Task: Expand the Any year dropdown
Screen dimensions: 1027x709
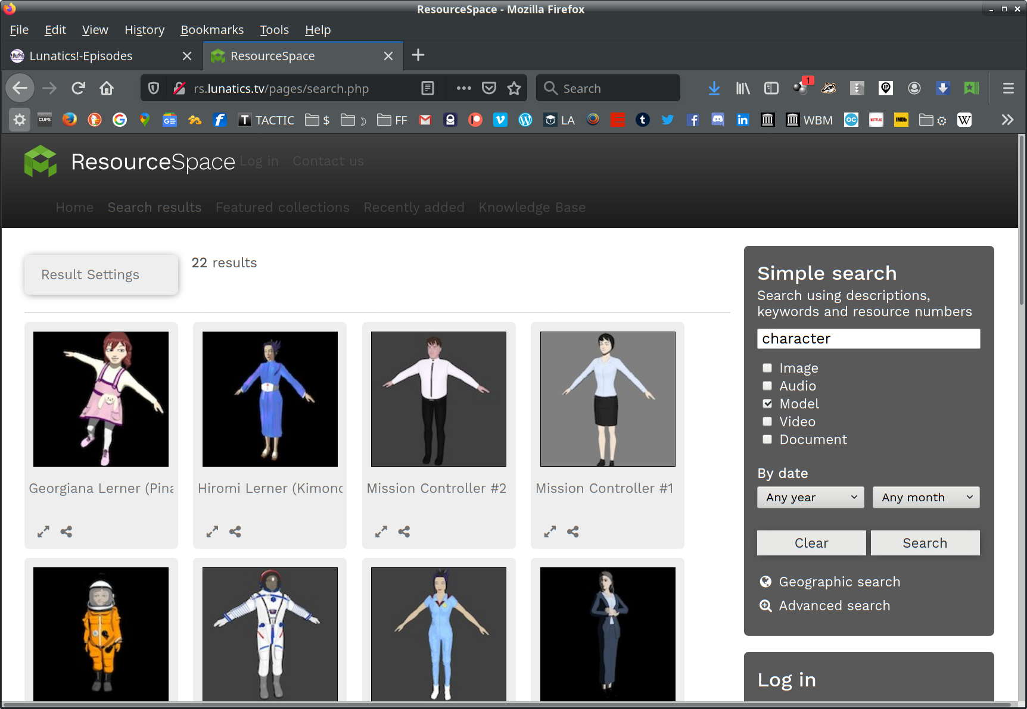Action: tap(810, 497)
